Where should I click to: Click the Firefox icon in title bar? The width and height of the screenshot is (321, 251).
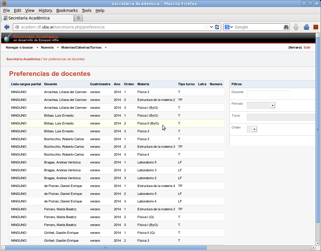[x=4, y=3]
